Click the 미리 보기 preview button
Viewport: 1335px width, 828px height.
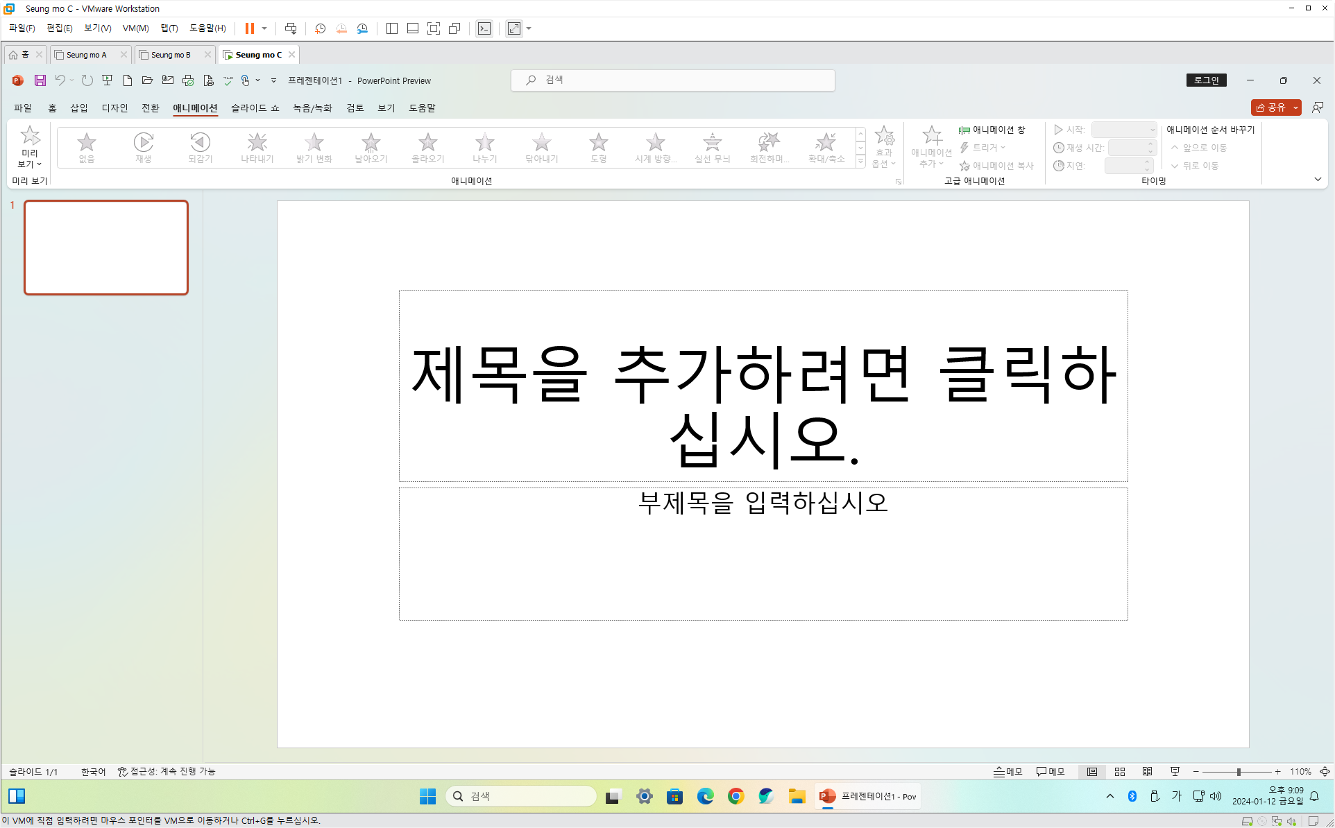30,146
